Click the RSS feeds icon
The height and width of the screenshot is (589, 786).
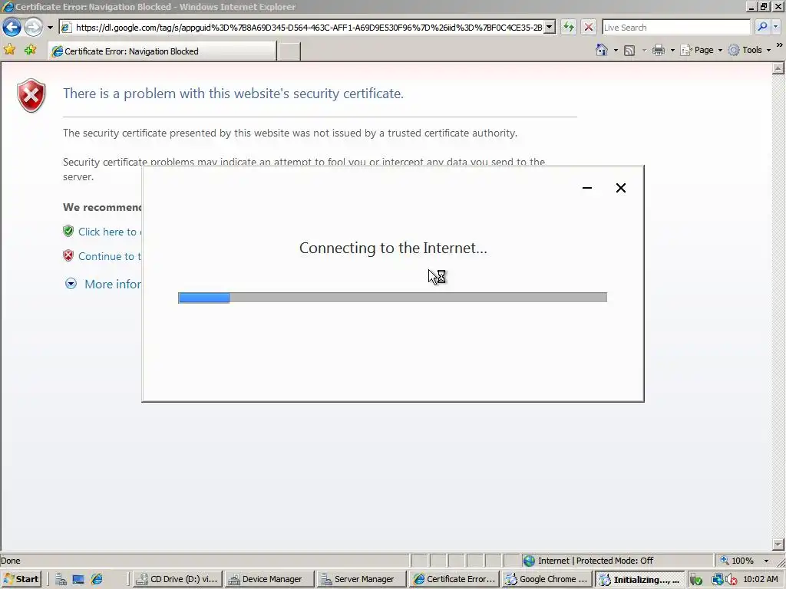[629, 50]
